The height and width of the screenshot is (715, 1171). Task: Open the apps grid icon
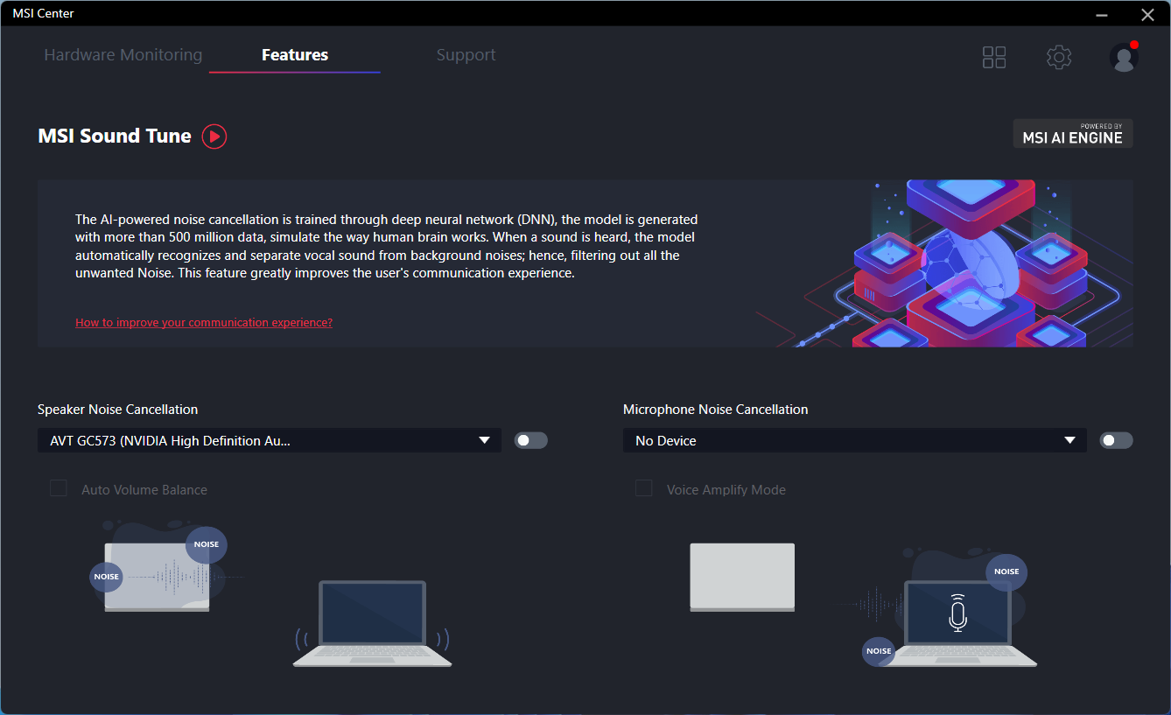coord(994,58)
